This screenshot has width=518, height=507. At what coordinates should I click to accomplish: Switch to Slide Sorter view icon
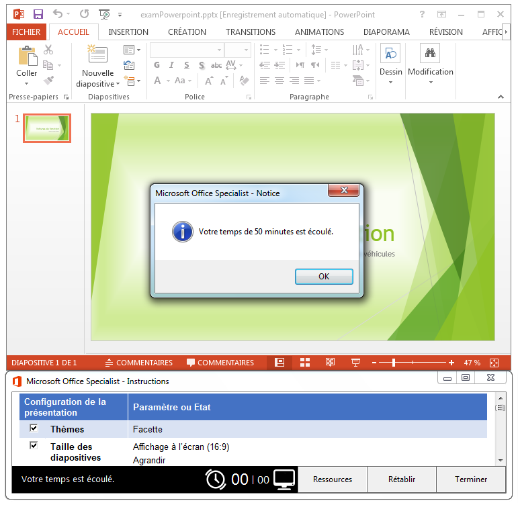click(x=305, y=363)
